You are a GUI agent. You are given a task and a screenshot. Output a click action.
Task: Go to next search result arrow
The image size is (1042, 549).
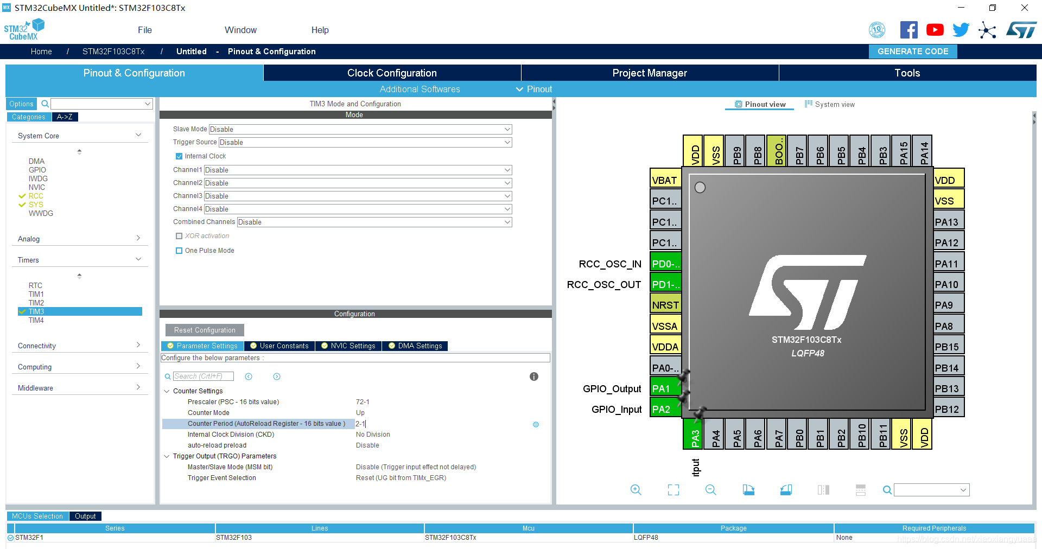(277, 376)
